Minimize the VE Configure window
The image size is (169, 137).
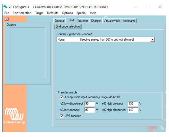pos(136,7)
